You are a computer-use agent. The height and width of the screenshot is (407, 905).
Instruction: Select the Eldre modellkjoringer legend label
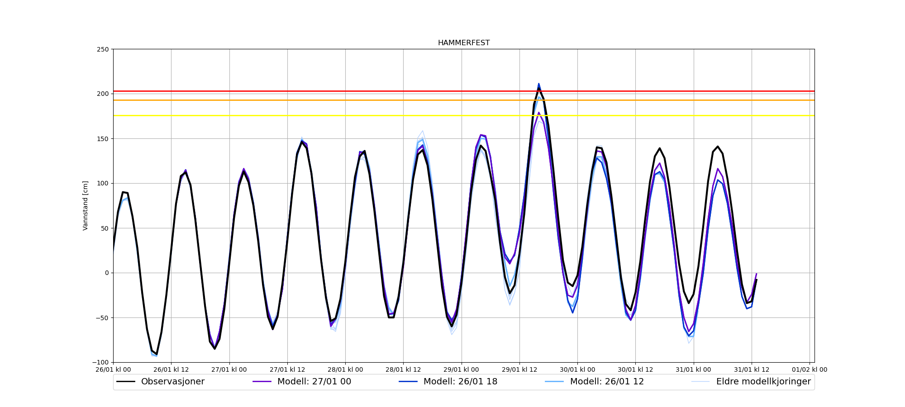763,382
